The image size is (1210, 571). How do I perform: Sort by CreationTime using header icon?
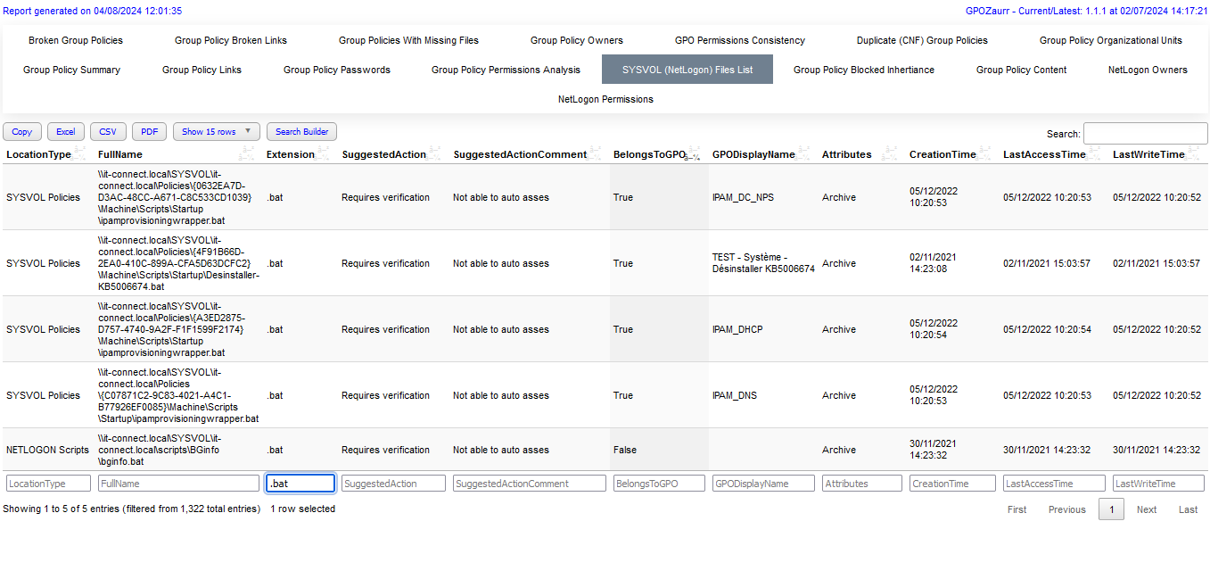984,153
